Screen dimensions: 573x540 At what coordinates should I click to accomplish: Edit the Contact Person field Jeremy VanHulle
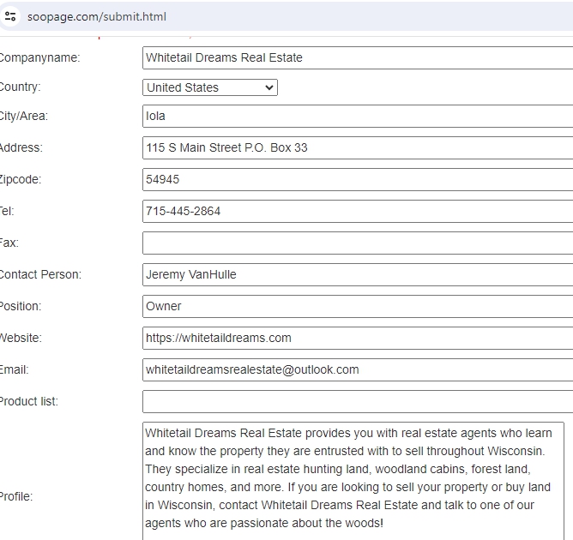357,274
